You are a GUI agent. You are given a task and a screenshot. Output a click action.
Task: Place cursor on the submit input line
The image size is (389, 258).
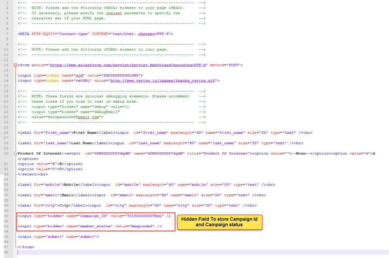coord(58,236)
